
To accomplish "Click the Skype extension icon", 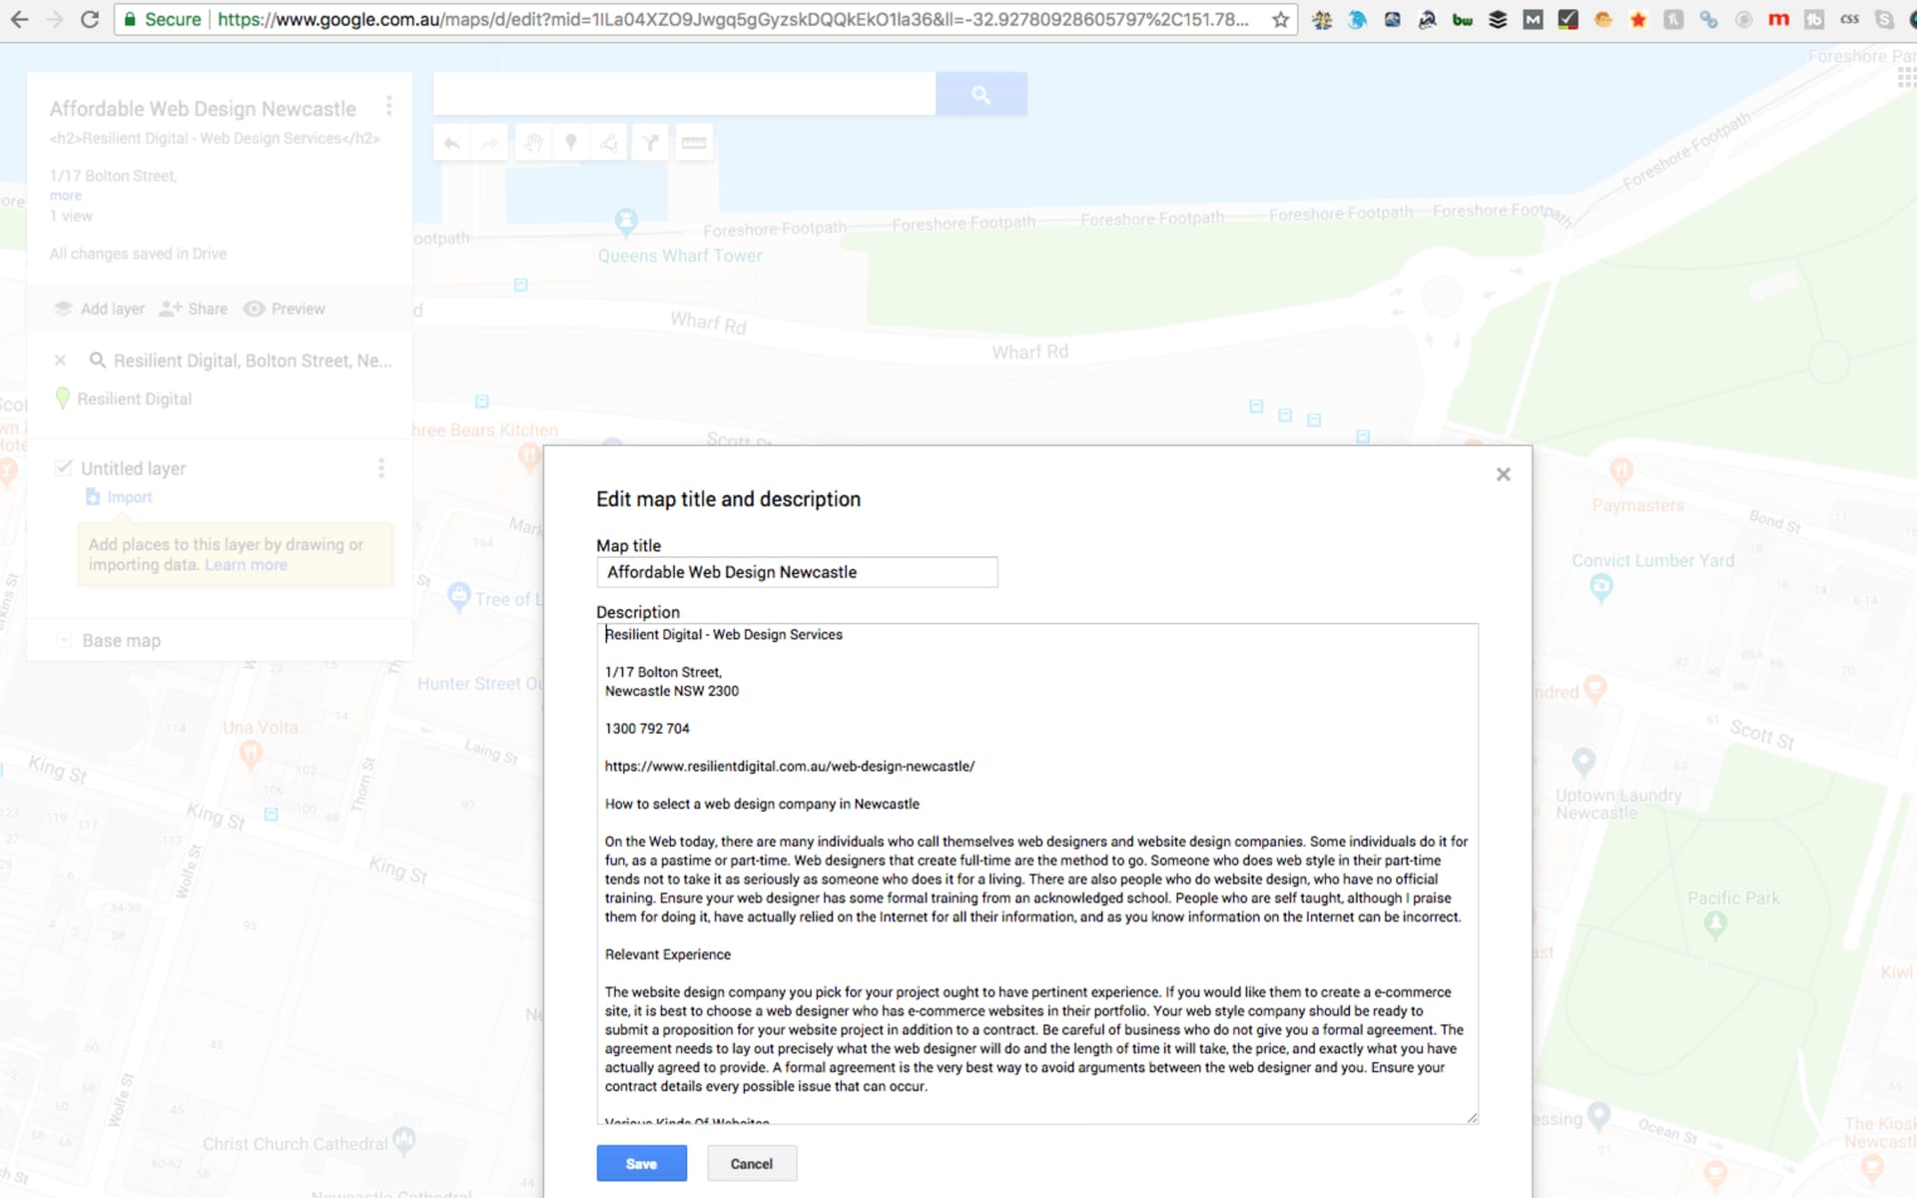I will click(1884, 19).
